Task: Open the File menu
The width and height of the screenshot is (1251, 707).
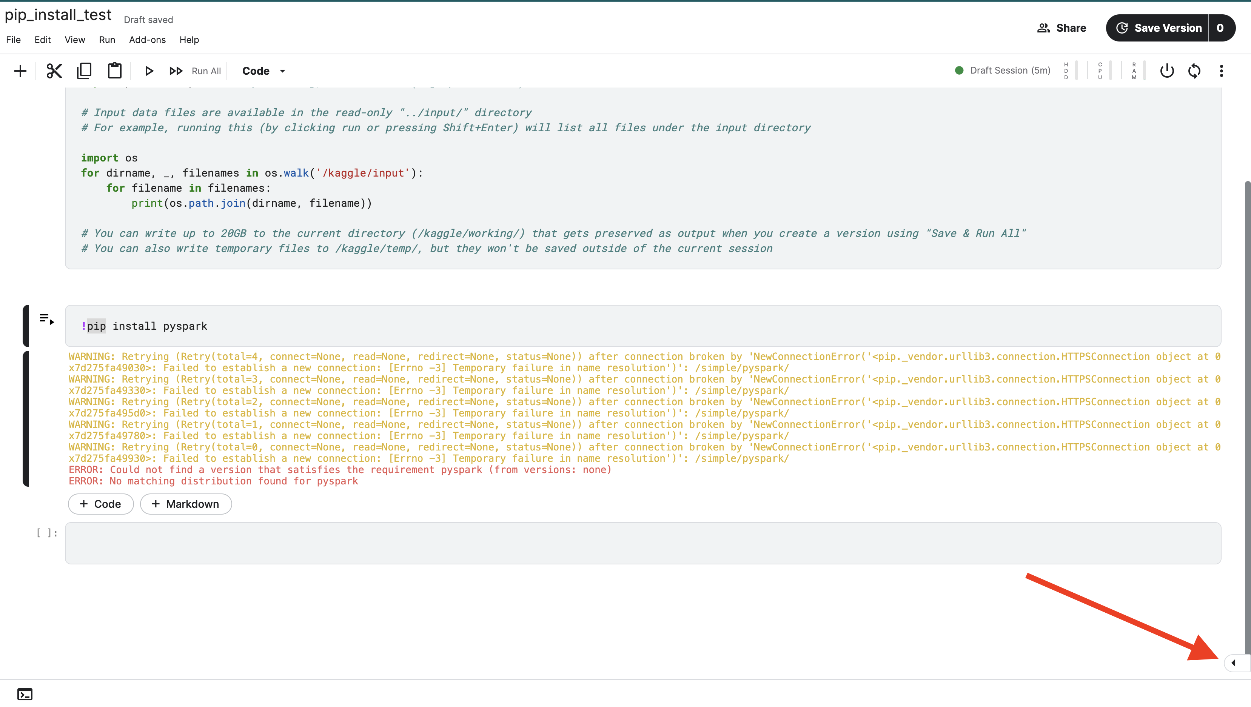Action: pyautogui.click(x=13, y=40)
